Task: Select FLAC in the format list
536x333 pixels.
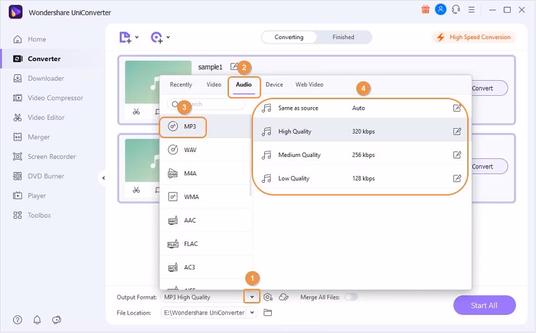Action: click(x=206, y=244)
